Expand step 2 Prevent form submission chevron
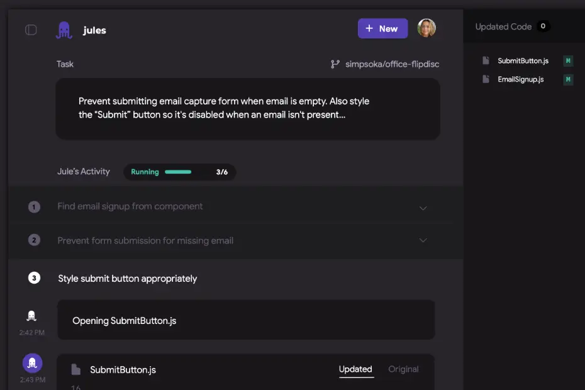The height and width of the screenshot is (390, 585). (423, 240)
